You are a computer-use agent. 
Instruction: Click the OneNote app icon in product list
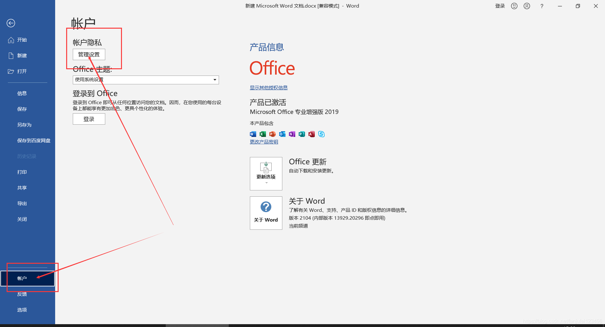click(x=292, y=134)
